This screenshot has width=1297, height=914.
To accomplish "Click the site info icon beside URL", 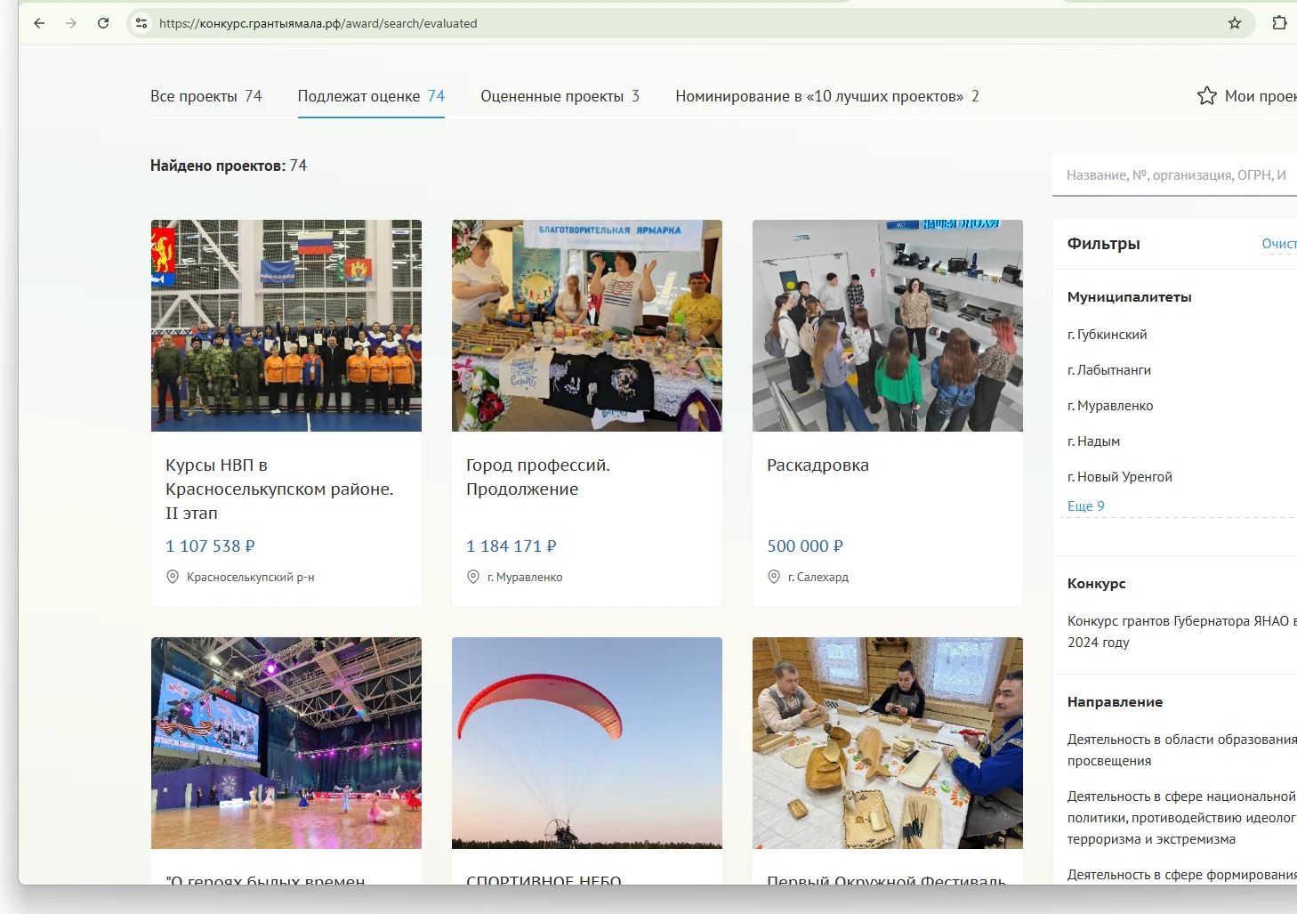I will 141,23.
